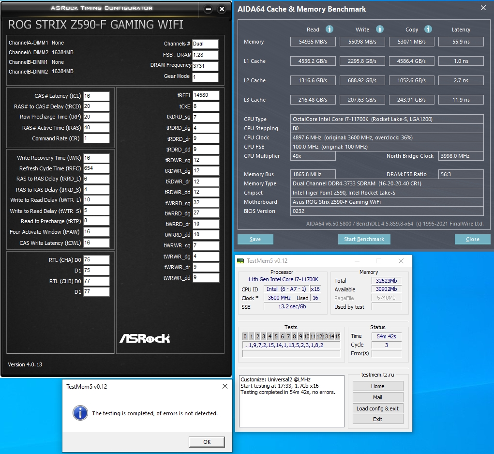
Task: Click the Write Recovery Time (tWR) field
Action: [x=96, y=158]
